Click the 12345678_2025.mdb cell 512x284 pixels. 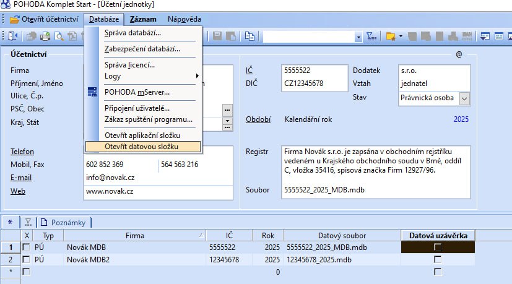342,259
